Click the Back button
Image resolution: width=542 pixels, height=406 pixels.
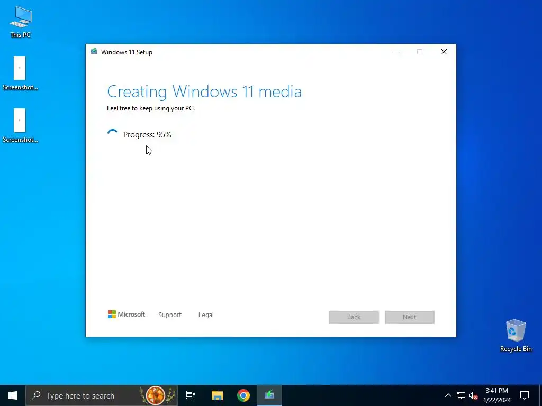tap(354, 317)
